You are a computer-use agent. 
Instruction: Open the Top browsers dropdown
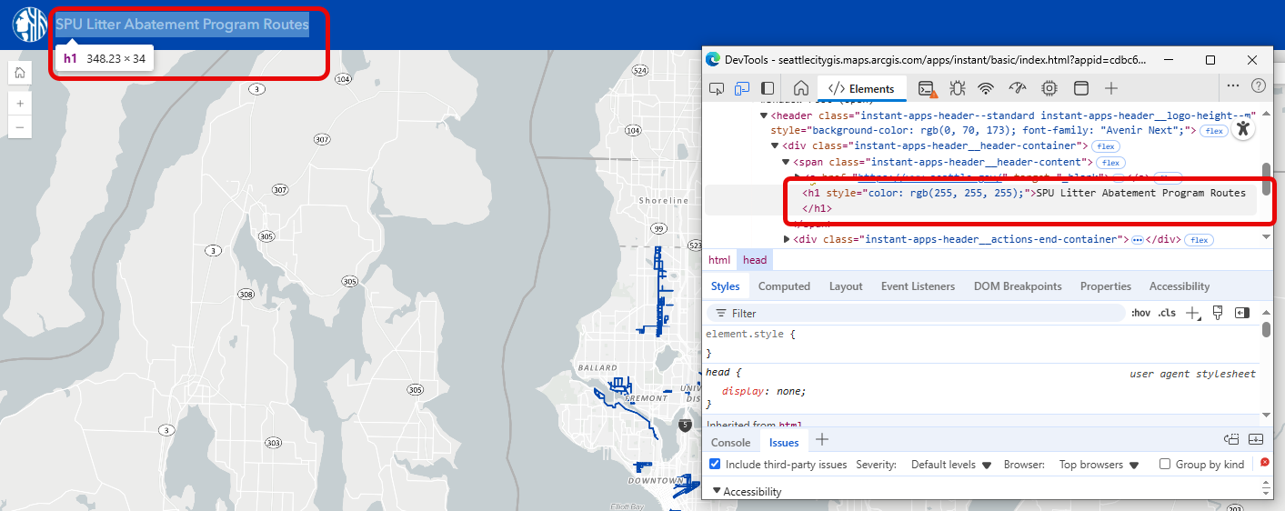1099,465
